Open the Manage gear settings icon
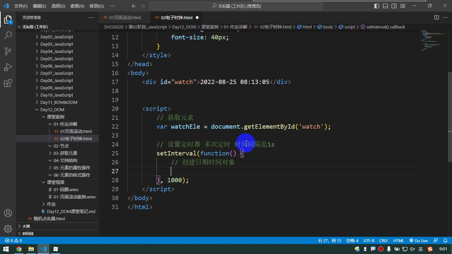452x254 pixels. tap(8, 229)
